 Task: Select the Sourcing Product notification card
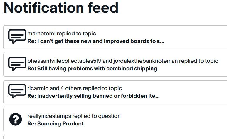[x=115, y=120]
